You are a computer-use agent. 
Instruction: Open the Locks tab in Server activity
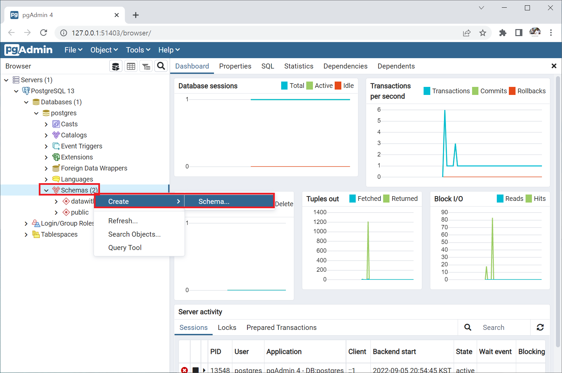[227, 328]
